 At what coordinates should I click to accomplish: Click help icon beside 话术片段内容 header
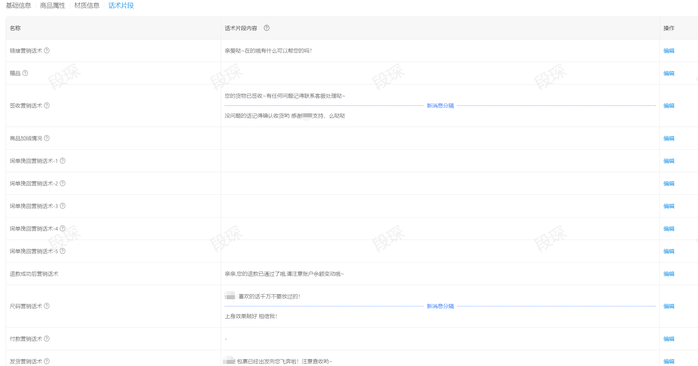(x=267, y=28)
